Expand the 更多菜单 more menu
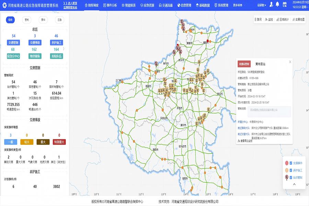309x206 pixels. click(238, 5)
